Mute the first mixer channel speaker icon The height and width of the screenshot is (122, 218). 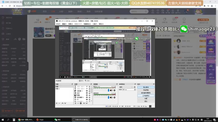pyautogui.click(x=111, y=90)
